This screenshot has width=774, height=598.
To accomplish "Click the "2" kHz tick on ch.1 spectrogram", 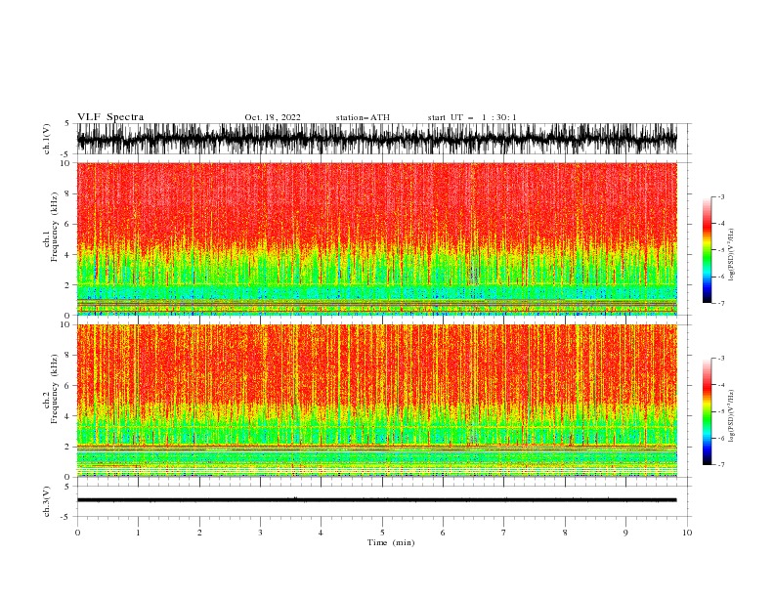I will click(68, 285).
